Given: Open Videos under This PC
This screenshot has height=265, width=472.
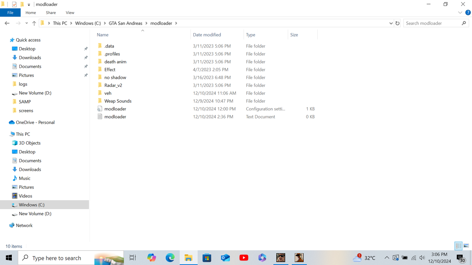Looking at the screenshot, I should (25, 196).
